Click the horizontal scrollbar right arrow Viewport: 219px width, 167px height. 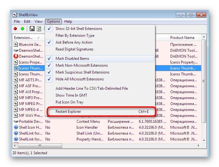pyautogui.click(x=198, y=146)
